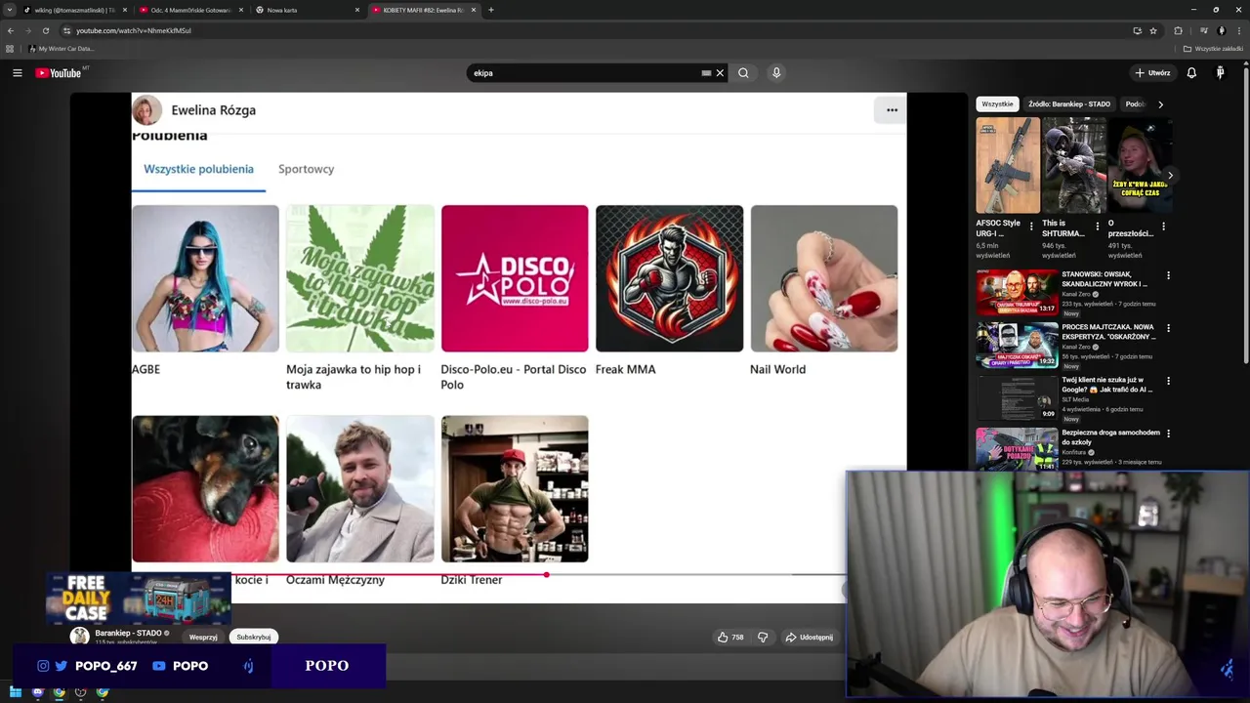The width and height of the screenshot is (1250, 703).
Task: Open options for 'O przeszłości...' short
Action: point(1163,227)
